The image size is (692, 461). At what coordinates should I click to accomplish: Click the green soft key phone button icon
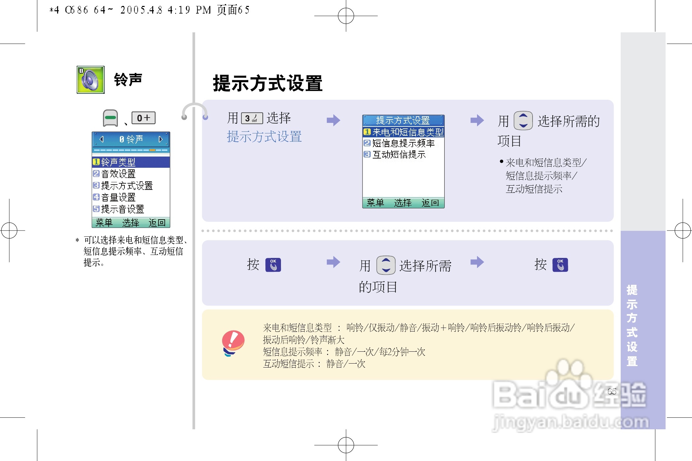(x=110, y=118)
